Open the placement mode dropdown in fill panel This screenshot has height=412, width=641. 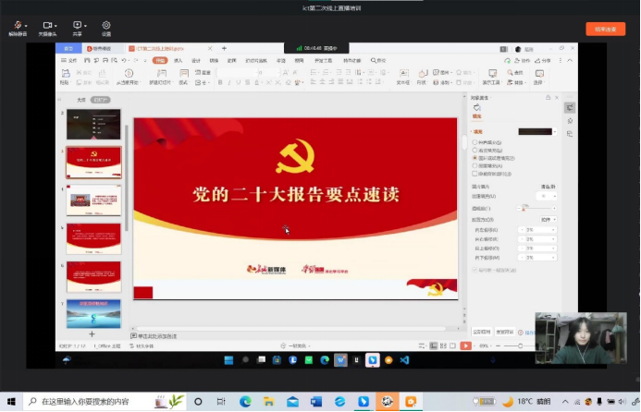pos(548,220)
